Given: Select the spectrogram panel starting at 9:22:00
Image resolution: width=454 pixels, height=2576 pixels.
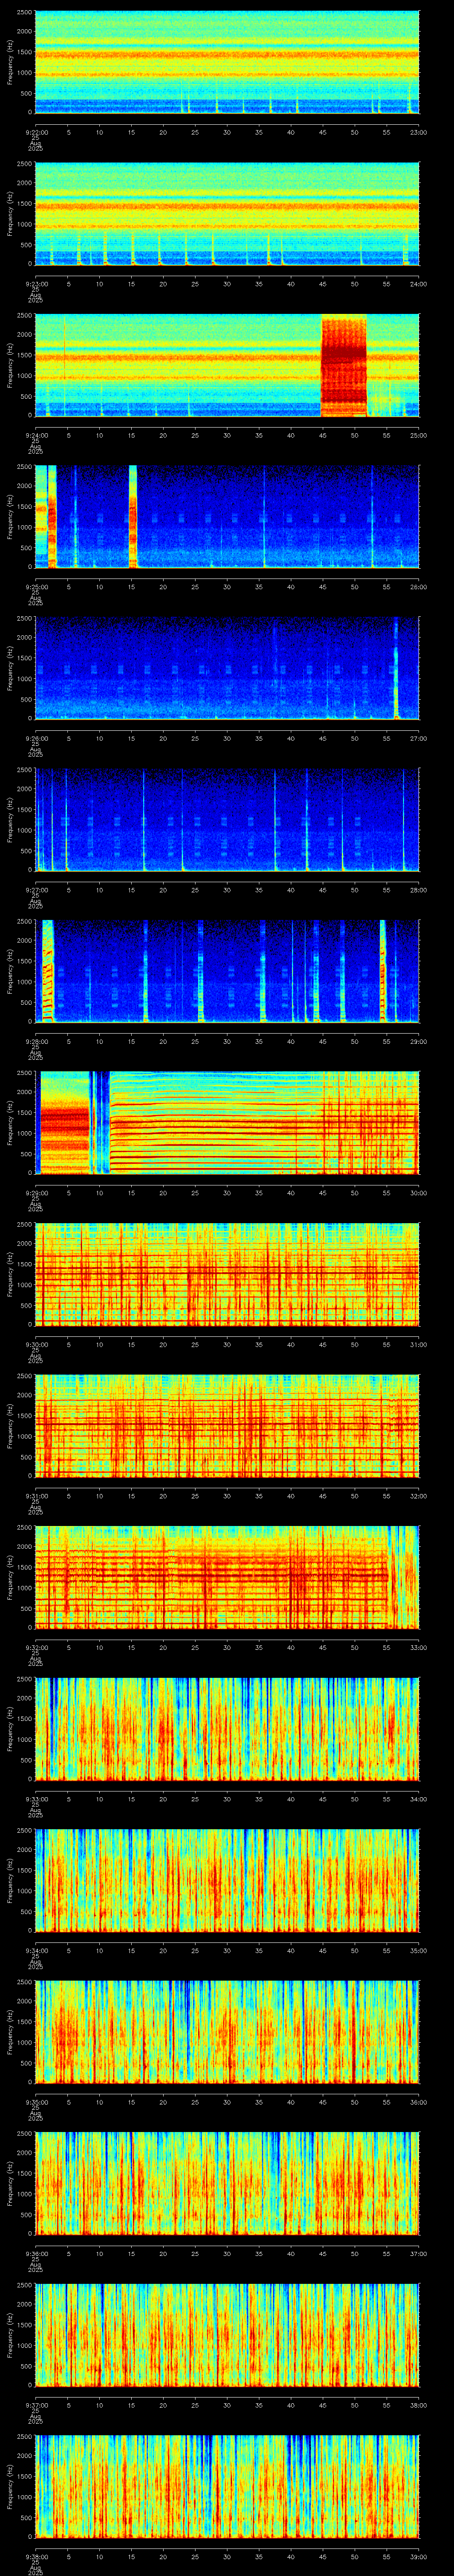Looking at the screenshot, I should pyautogui.click(x=227, y=62).
